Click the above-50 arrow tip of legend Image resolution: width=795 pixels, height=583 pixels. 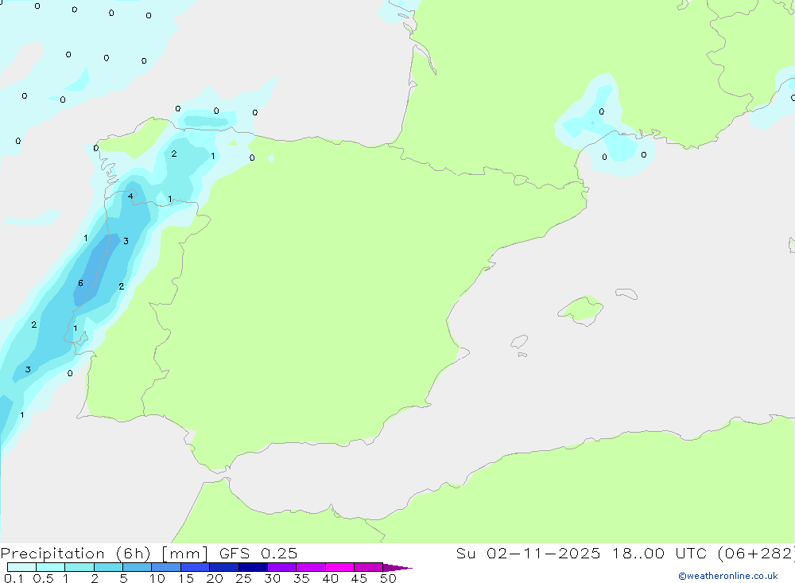click(397, 568)
